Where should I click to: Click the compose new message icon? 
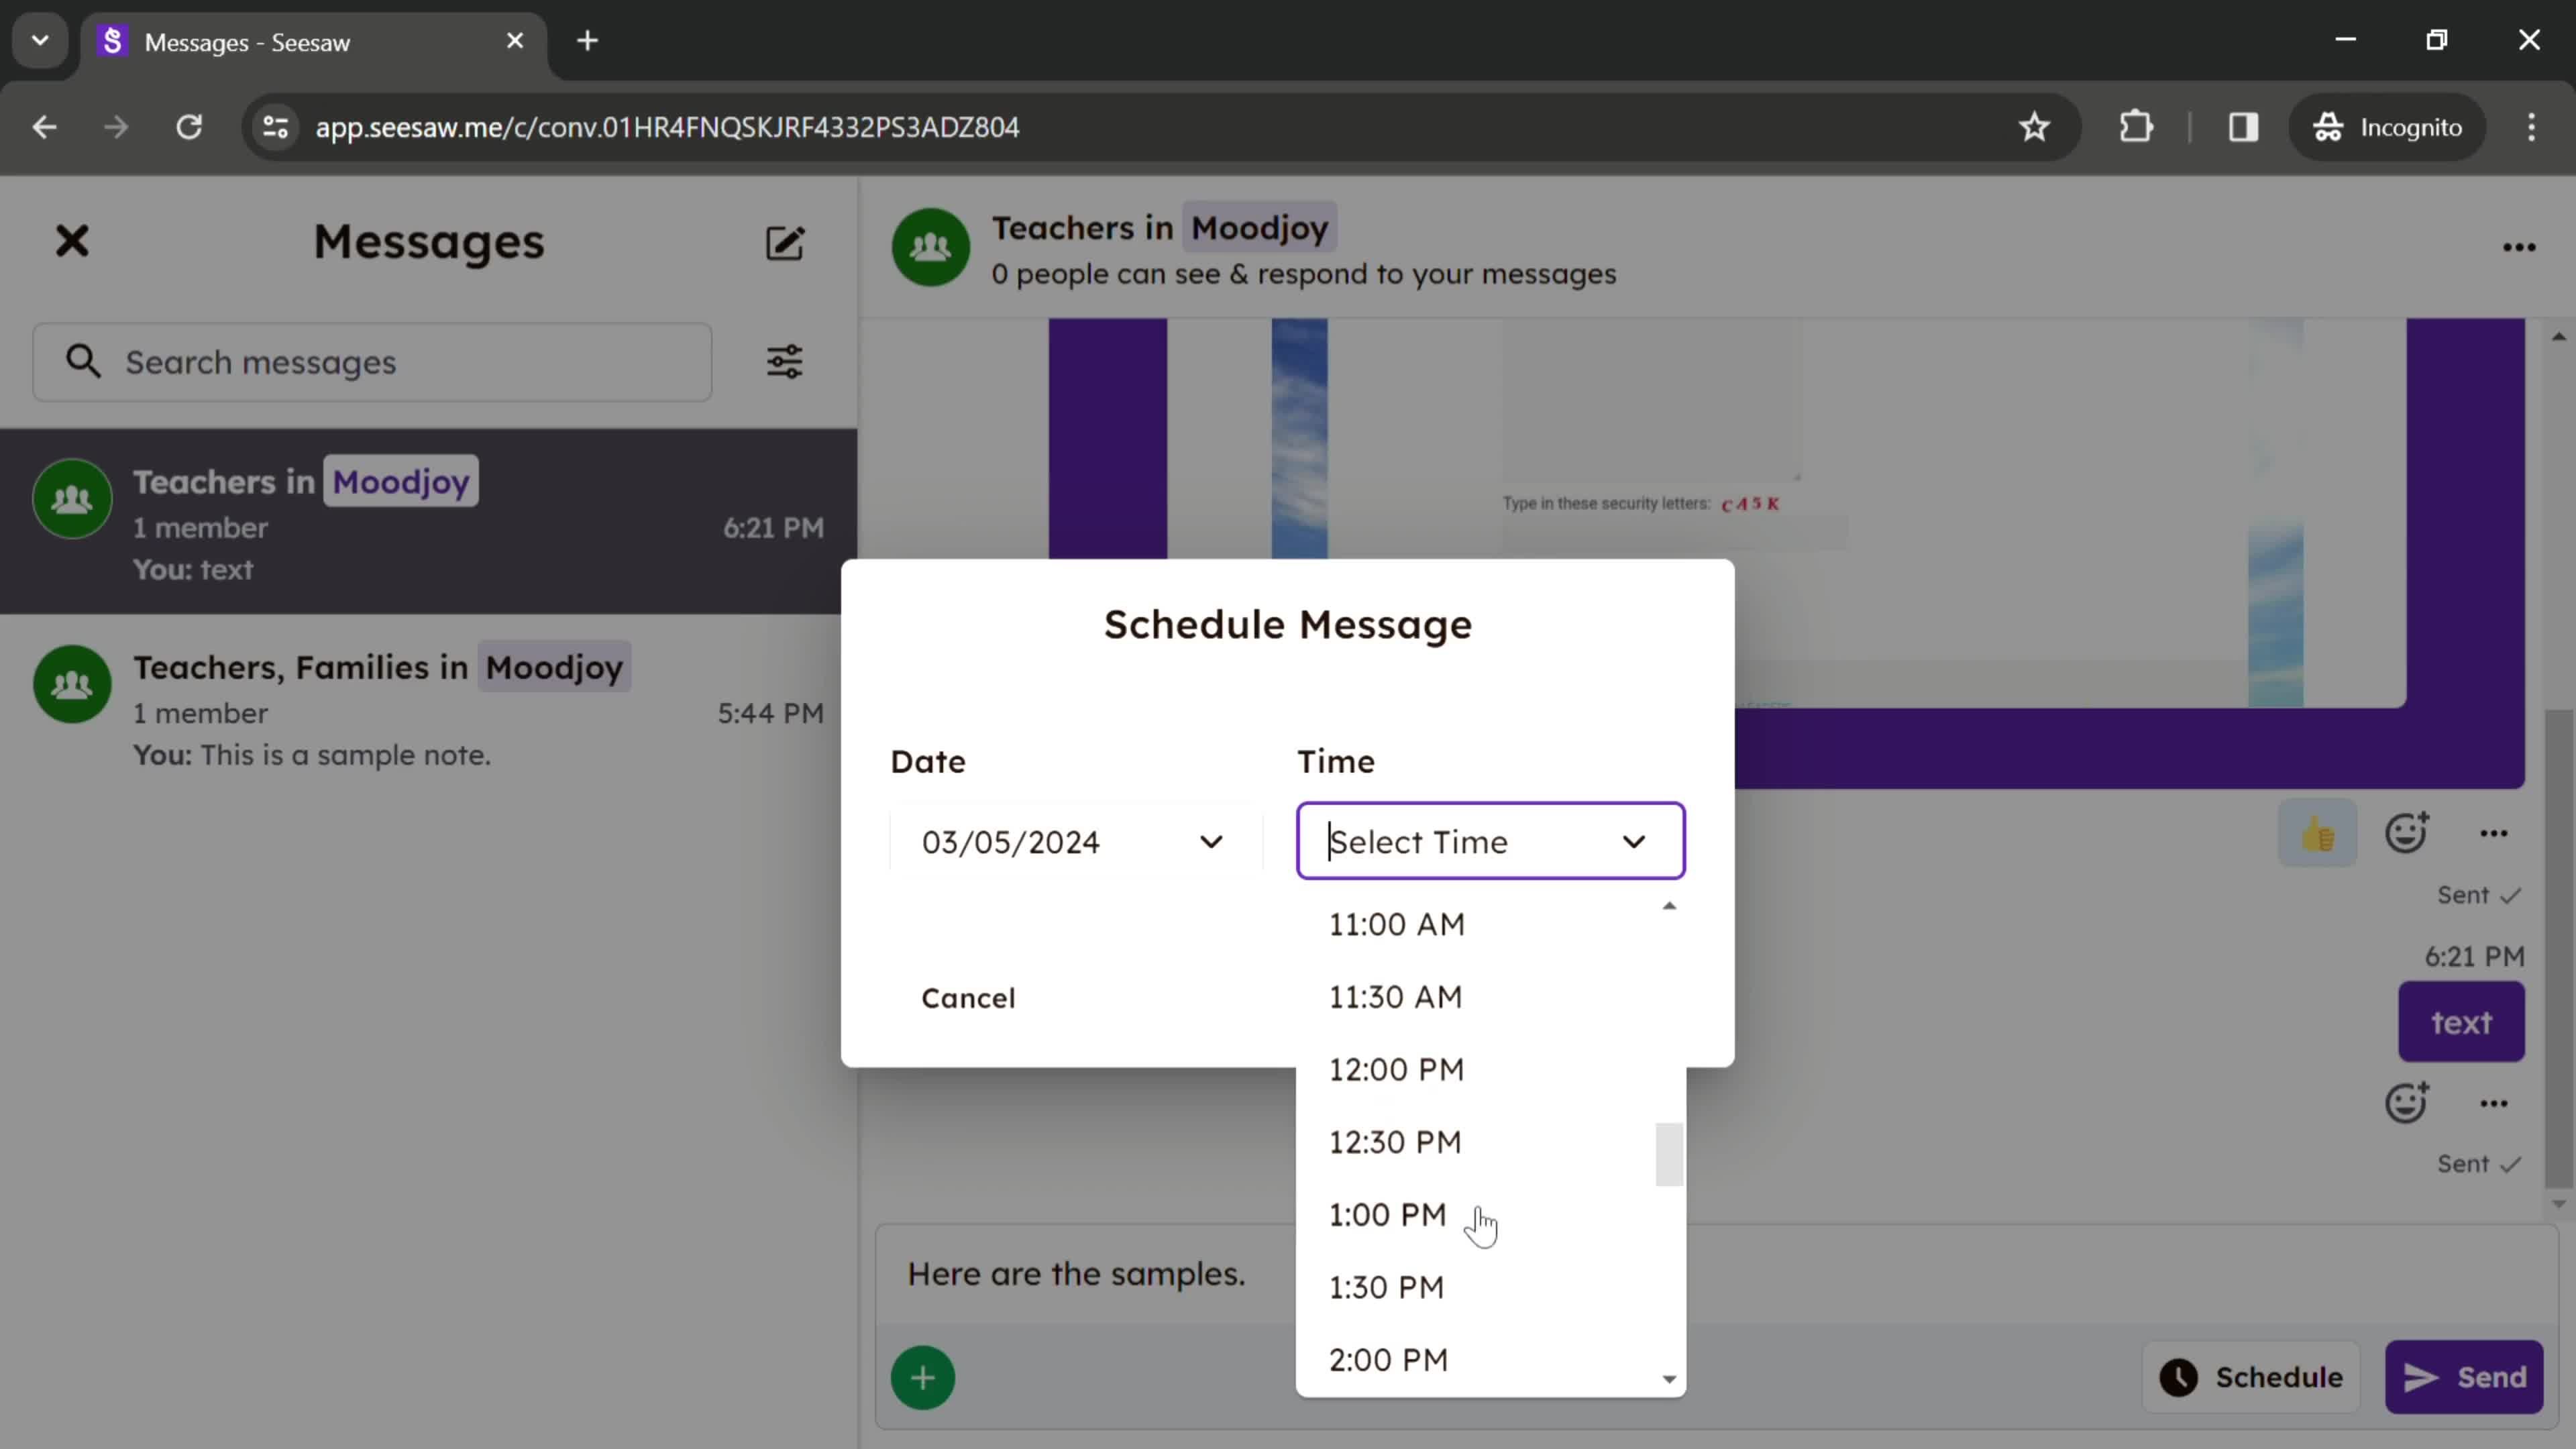pos(786,242)
